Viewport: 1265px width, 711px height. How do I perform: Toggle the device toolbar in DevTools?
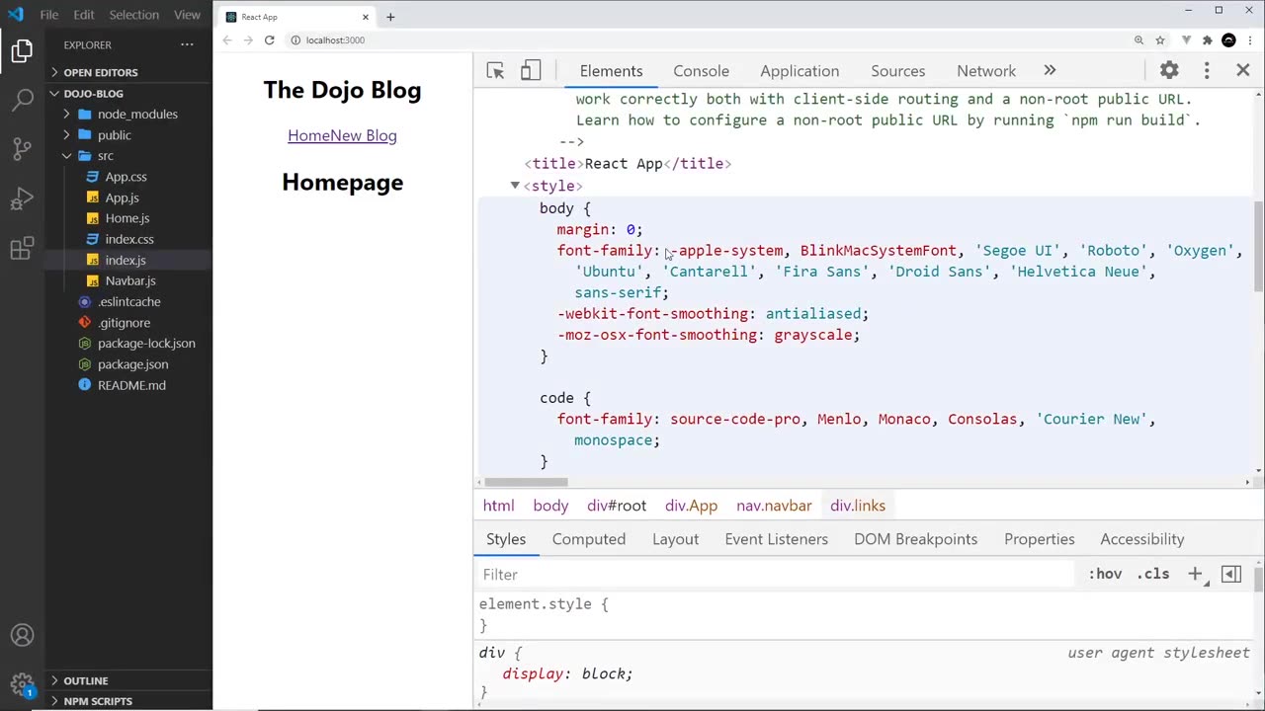531,71
